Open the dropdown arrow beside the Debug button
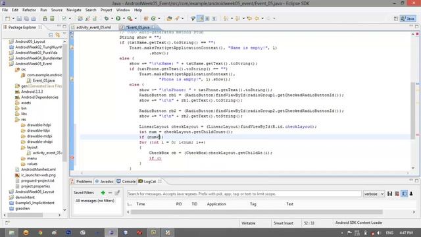 coord(112,18)
